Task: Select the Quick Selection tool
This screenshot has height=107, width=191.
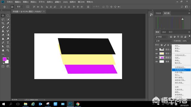Action: (x=8, y=19)
